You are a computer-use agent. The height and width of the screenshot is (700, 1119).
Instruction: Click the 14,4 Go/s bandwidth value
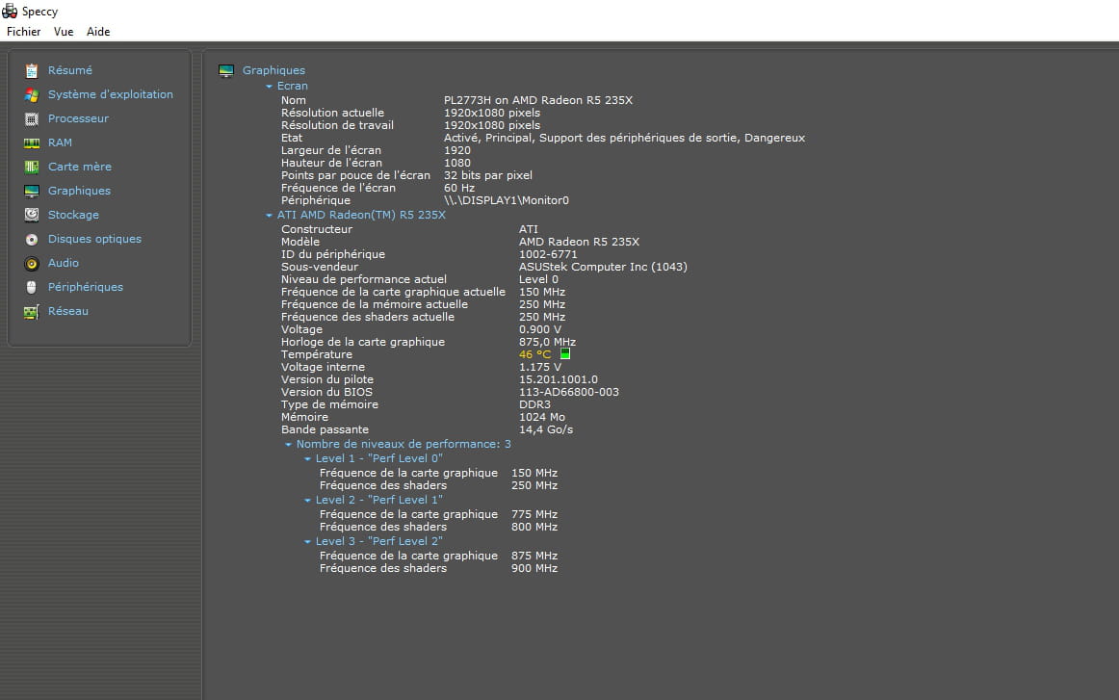pyautogui.click(x=546, y=430)
